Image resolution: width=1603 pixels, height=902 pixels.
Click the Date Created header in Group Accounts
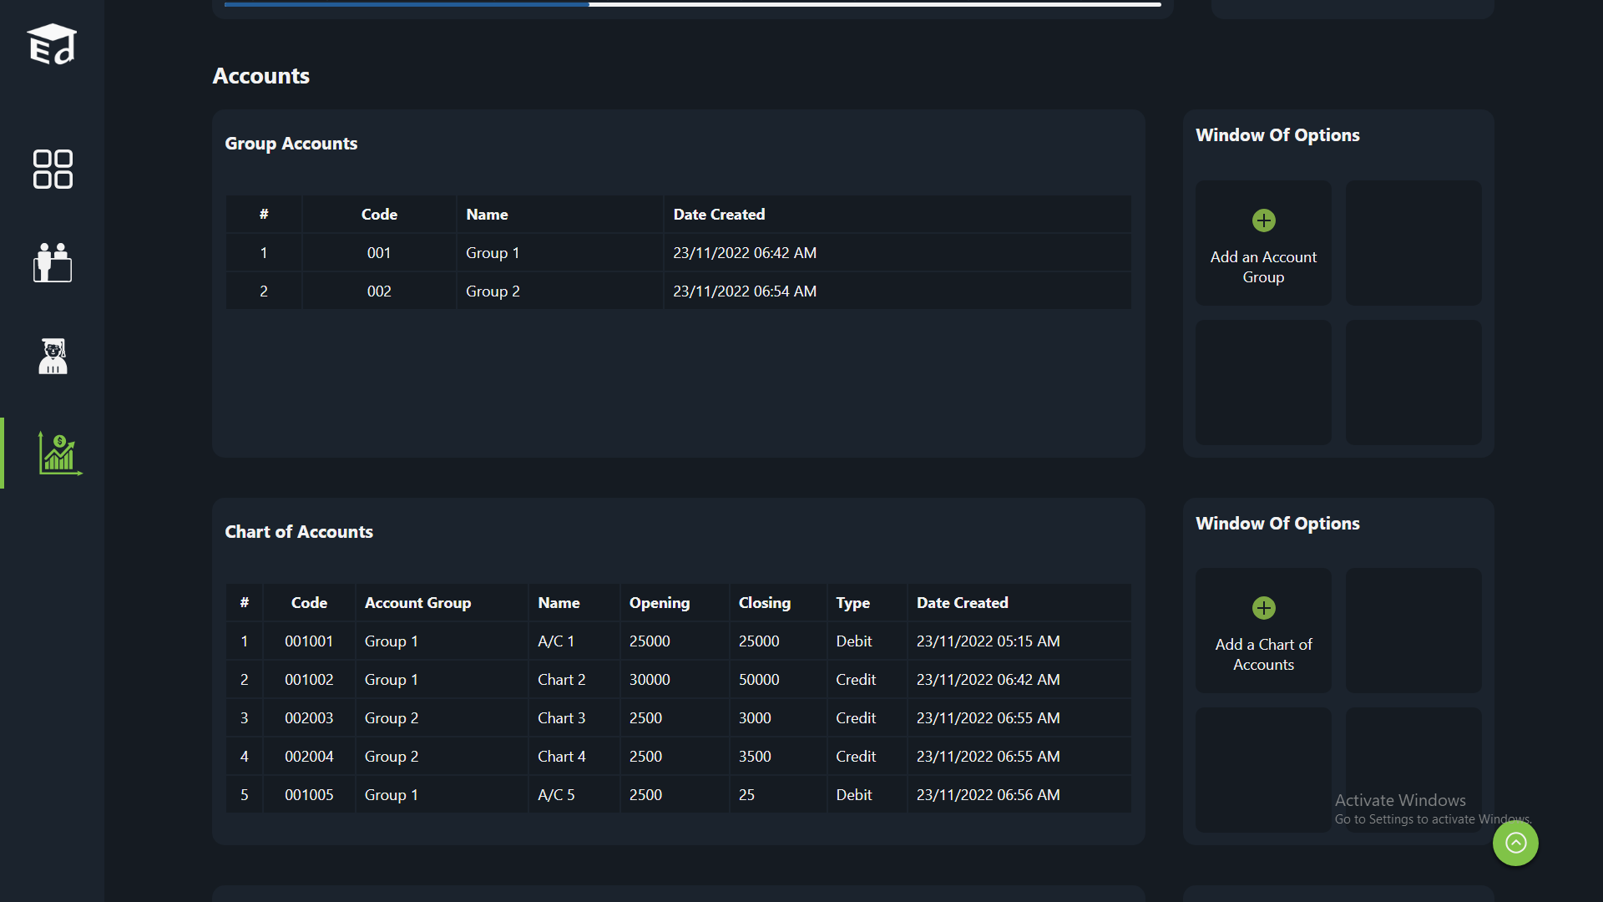[x=719, y=215]
